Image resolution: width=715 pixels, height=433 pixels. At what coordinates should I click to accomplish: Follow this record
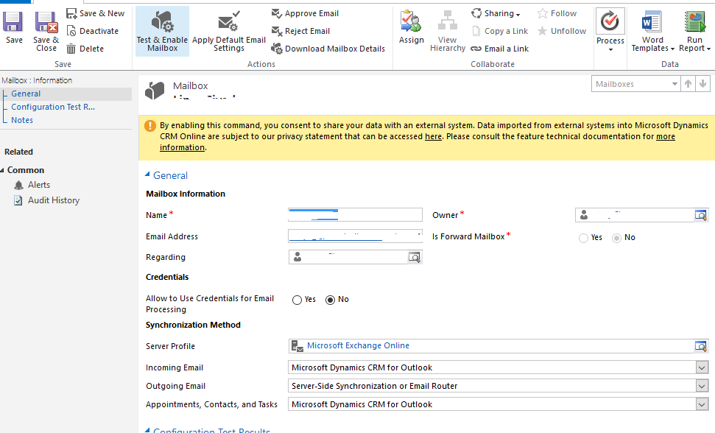557,13
